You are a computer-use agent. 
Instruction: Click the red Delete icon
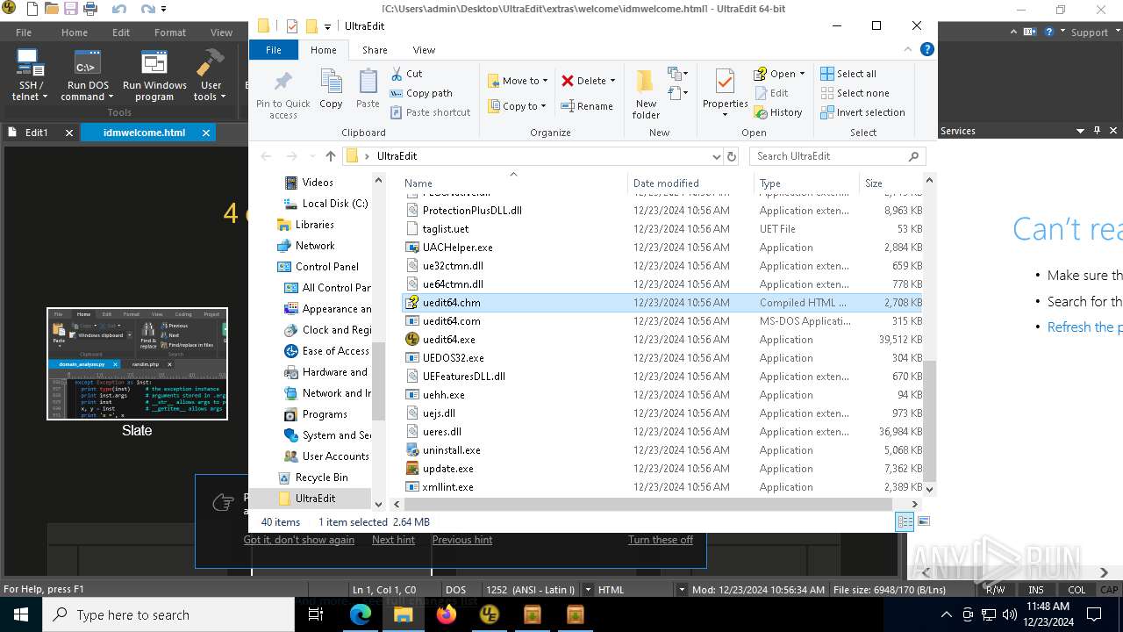[x=568, y=81]
